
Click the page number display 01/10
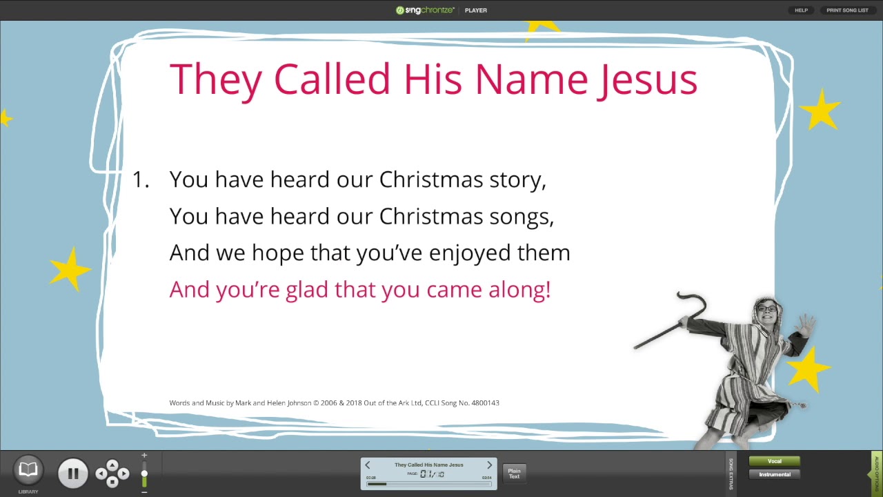[x=433, y=474]
